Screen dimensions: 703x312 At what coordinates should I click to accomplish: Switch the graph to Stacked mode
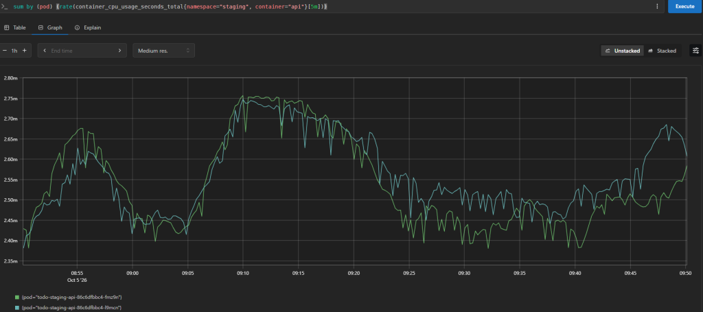662,51
